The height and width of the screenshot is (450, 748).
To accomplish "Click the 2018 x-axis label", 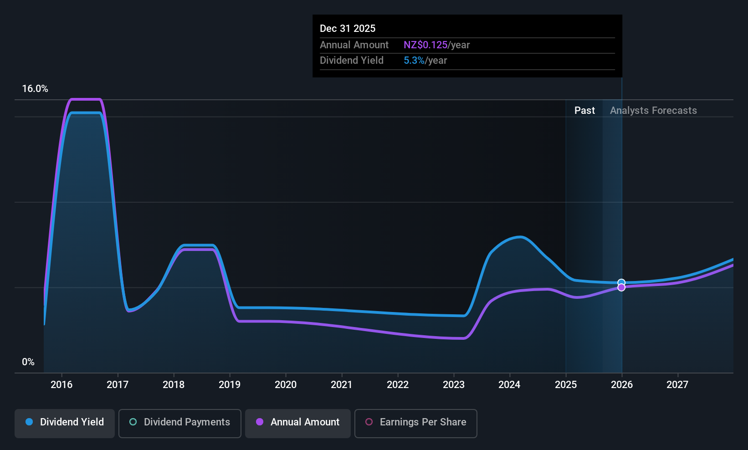I will 174,384.
